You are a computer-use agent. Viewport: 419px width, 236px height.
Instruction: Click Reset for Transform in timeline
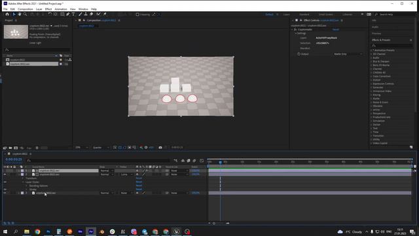pyautogui.click(x=139, y=178)
